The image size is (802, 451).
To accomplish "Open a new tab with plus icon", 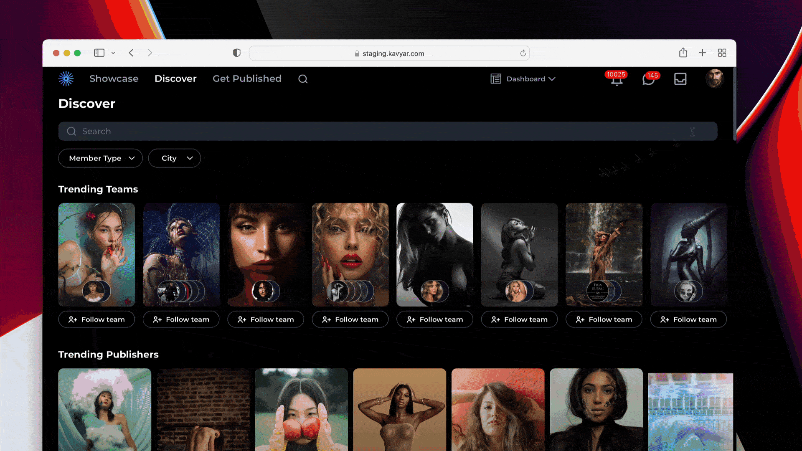I will click(702, 53).
